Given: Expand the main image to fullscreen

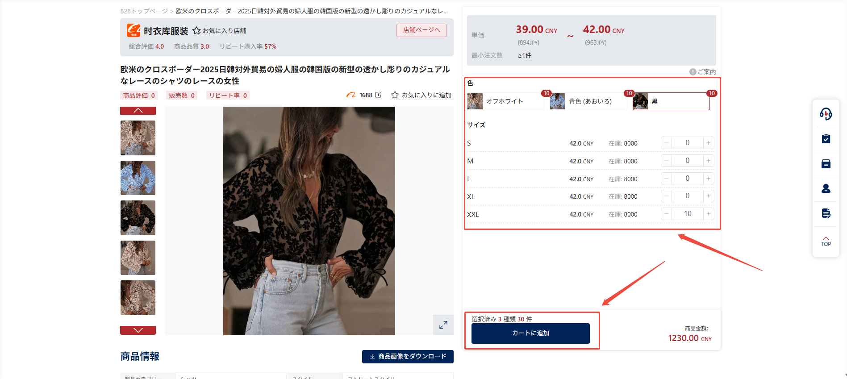Looking at the screenshot, I should [x=443, y=325].
